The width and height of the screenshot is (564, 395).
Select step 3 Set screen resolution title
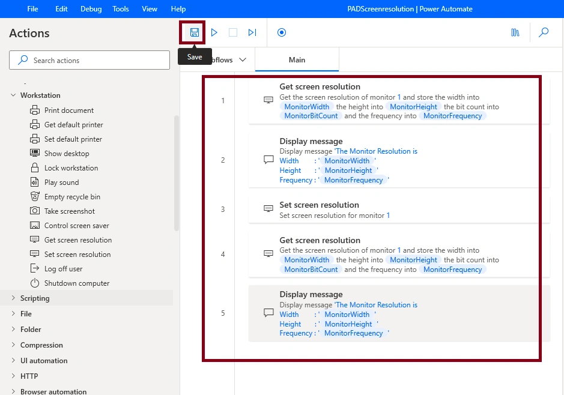coord(319,205)
